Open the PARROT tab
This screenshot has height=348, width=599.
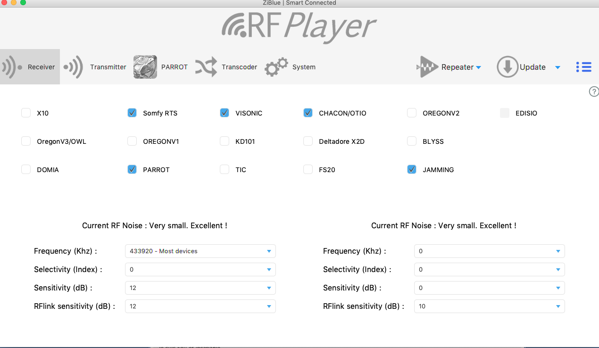click(x=160, y=67)
